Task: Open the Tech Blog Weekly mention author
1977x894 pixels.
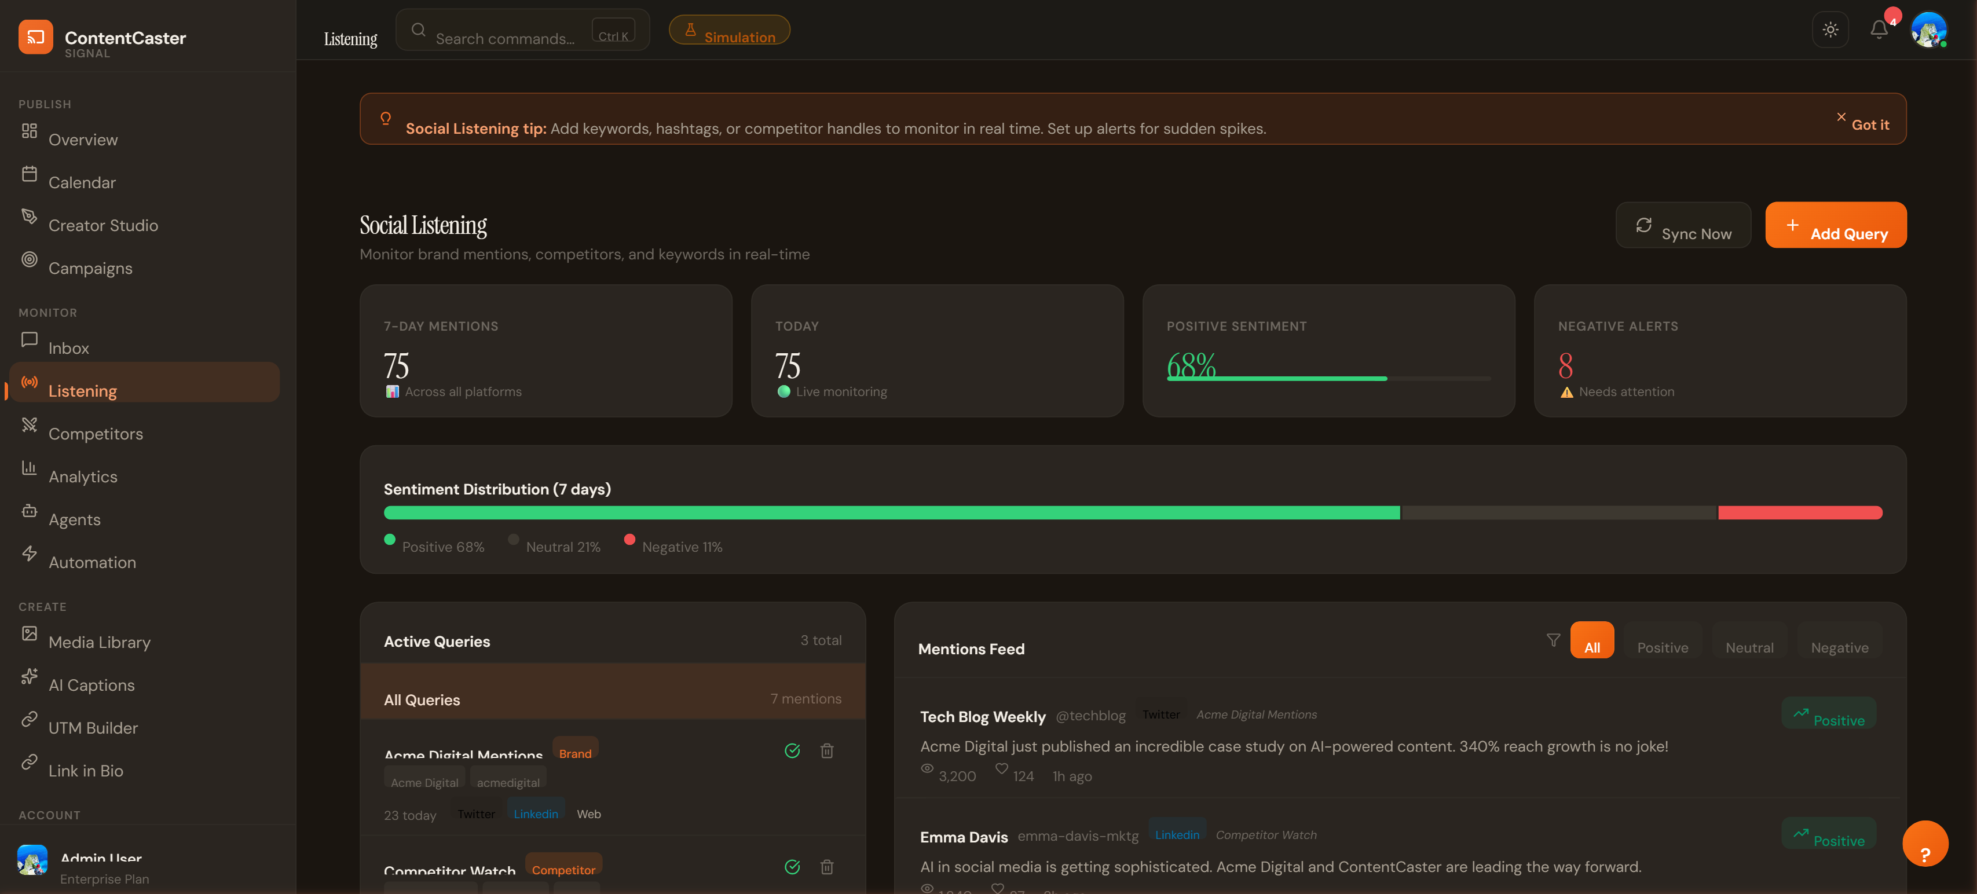Action: 982,717
